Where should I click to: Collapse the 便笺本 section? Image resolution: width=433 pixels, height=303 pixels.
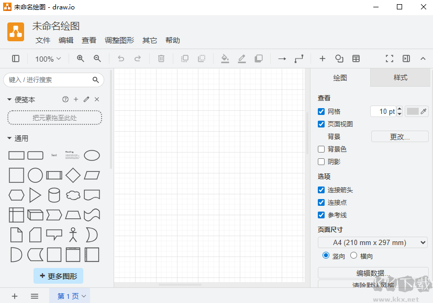[9, 99]
